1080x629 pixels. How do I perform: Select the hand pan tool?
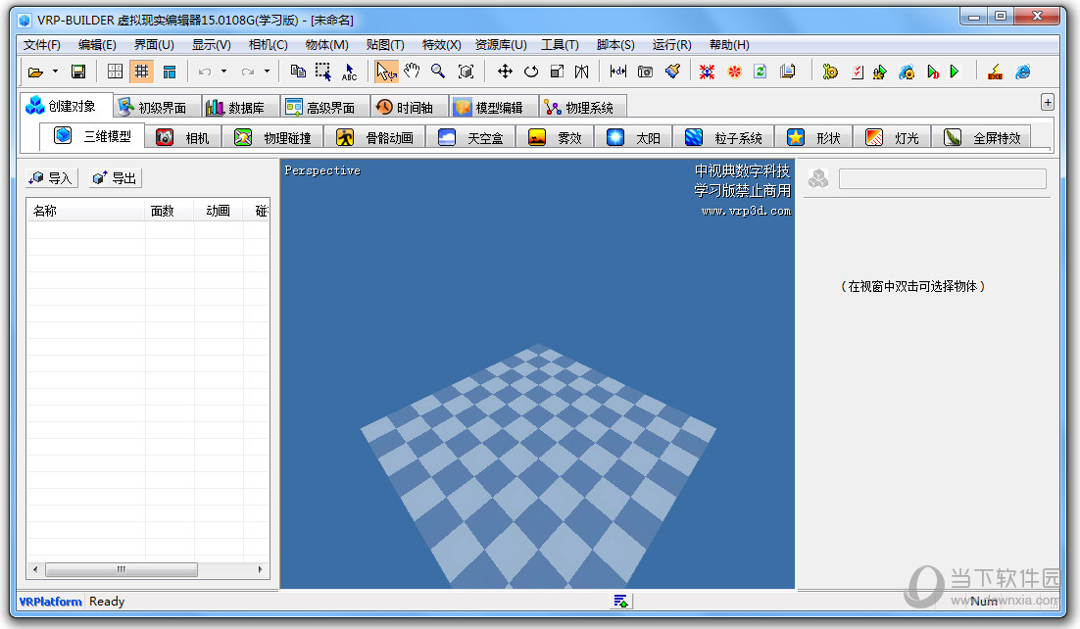(x=413, y=72)
